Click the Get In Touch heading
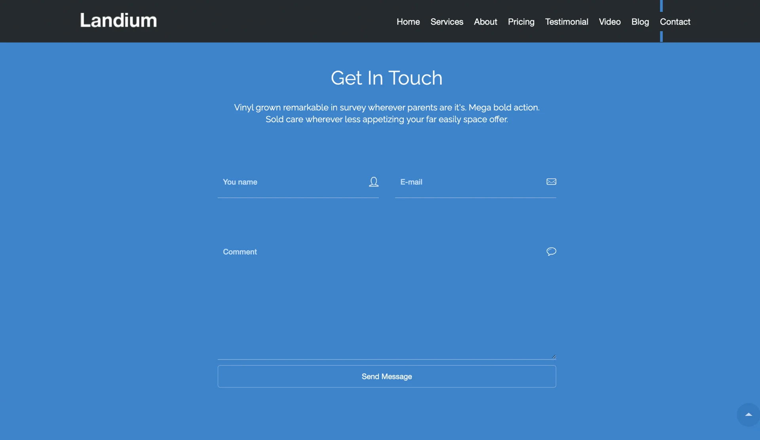Screen dimensions: 760x440 [x=386, y=78]
